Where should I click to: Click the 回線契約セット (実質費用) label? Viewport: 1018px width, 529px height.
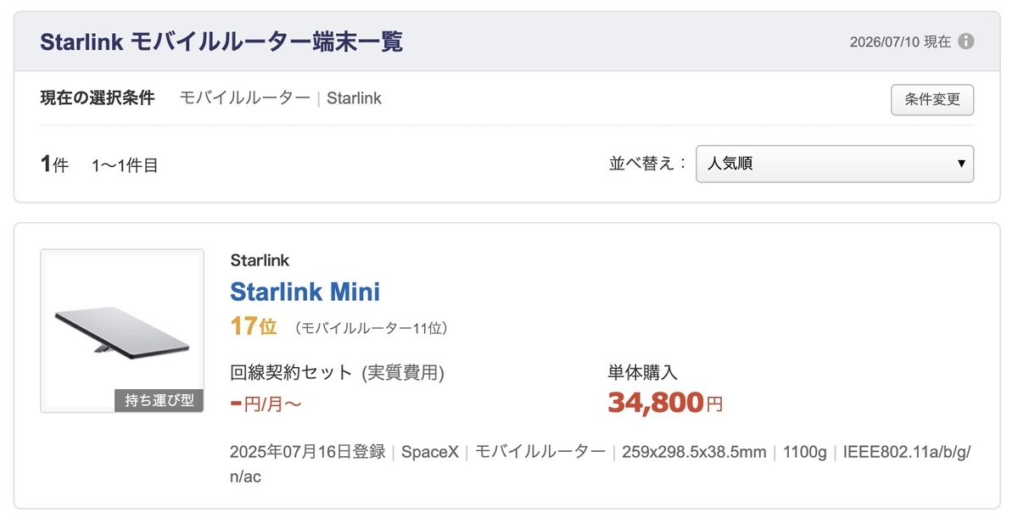[337, 372]
